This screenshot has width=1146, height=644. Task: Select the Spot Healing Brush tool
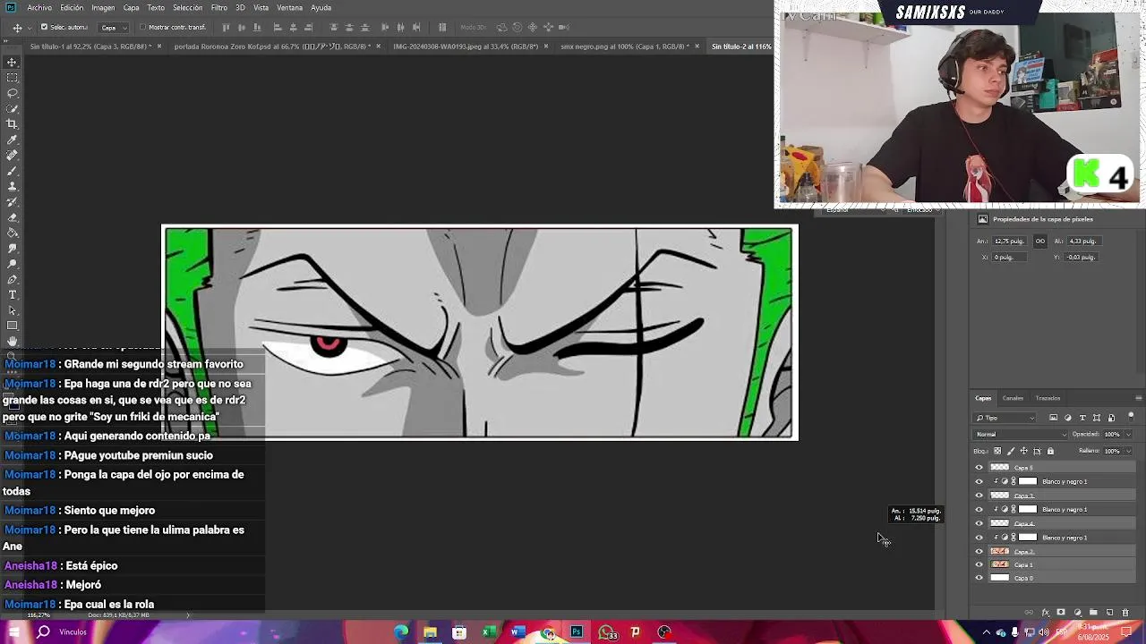(x=12, y=156)
